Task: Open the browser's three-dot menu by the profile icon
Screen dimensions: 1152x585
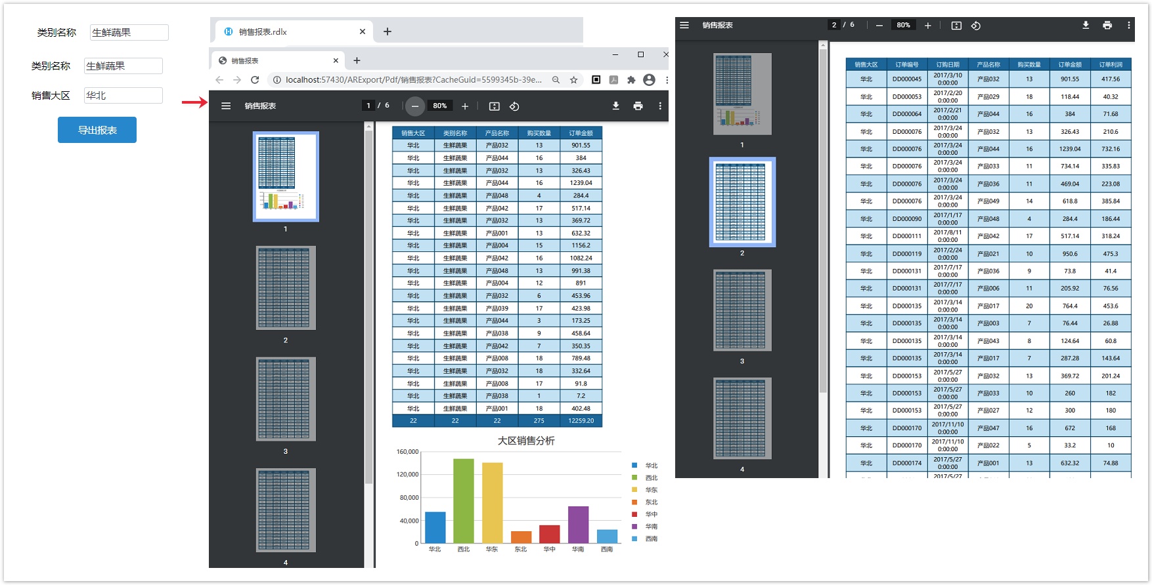Action: tap(667, 80)
